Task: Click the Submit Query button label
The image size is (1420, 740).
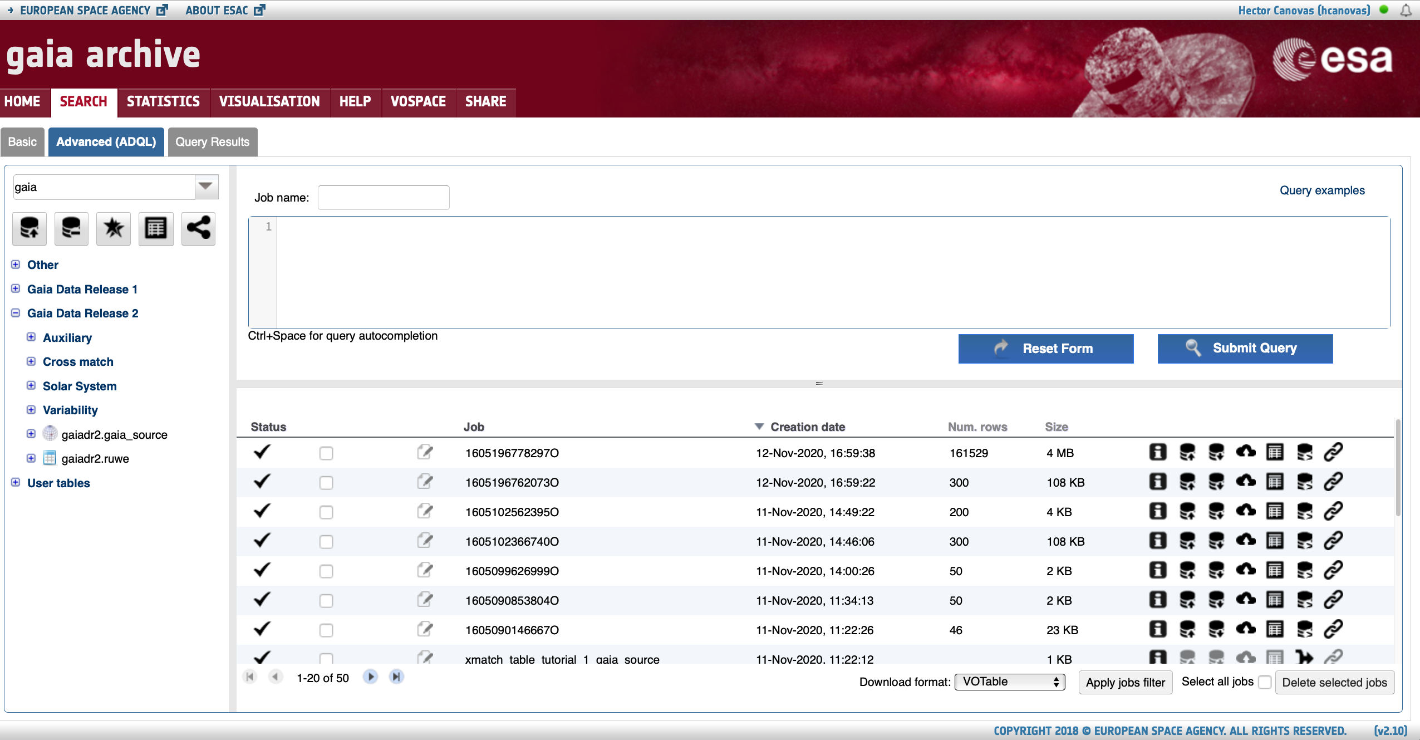Action: pyautogui.click(x=1255, y=348)
